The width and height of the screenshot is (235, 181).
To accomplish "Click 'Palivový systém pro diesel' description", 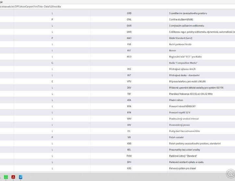I will 184,168.
